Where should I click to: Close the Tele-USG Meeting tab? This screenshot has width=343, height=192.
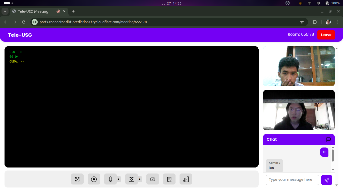pos(64,11)
